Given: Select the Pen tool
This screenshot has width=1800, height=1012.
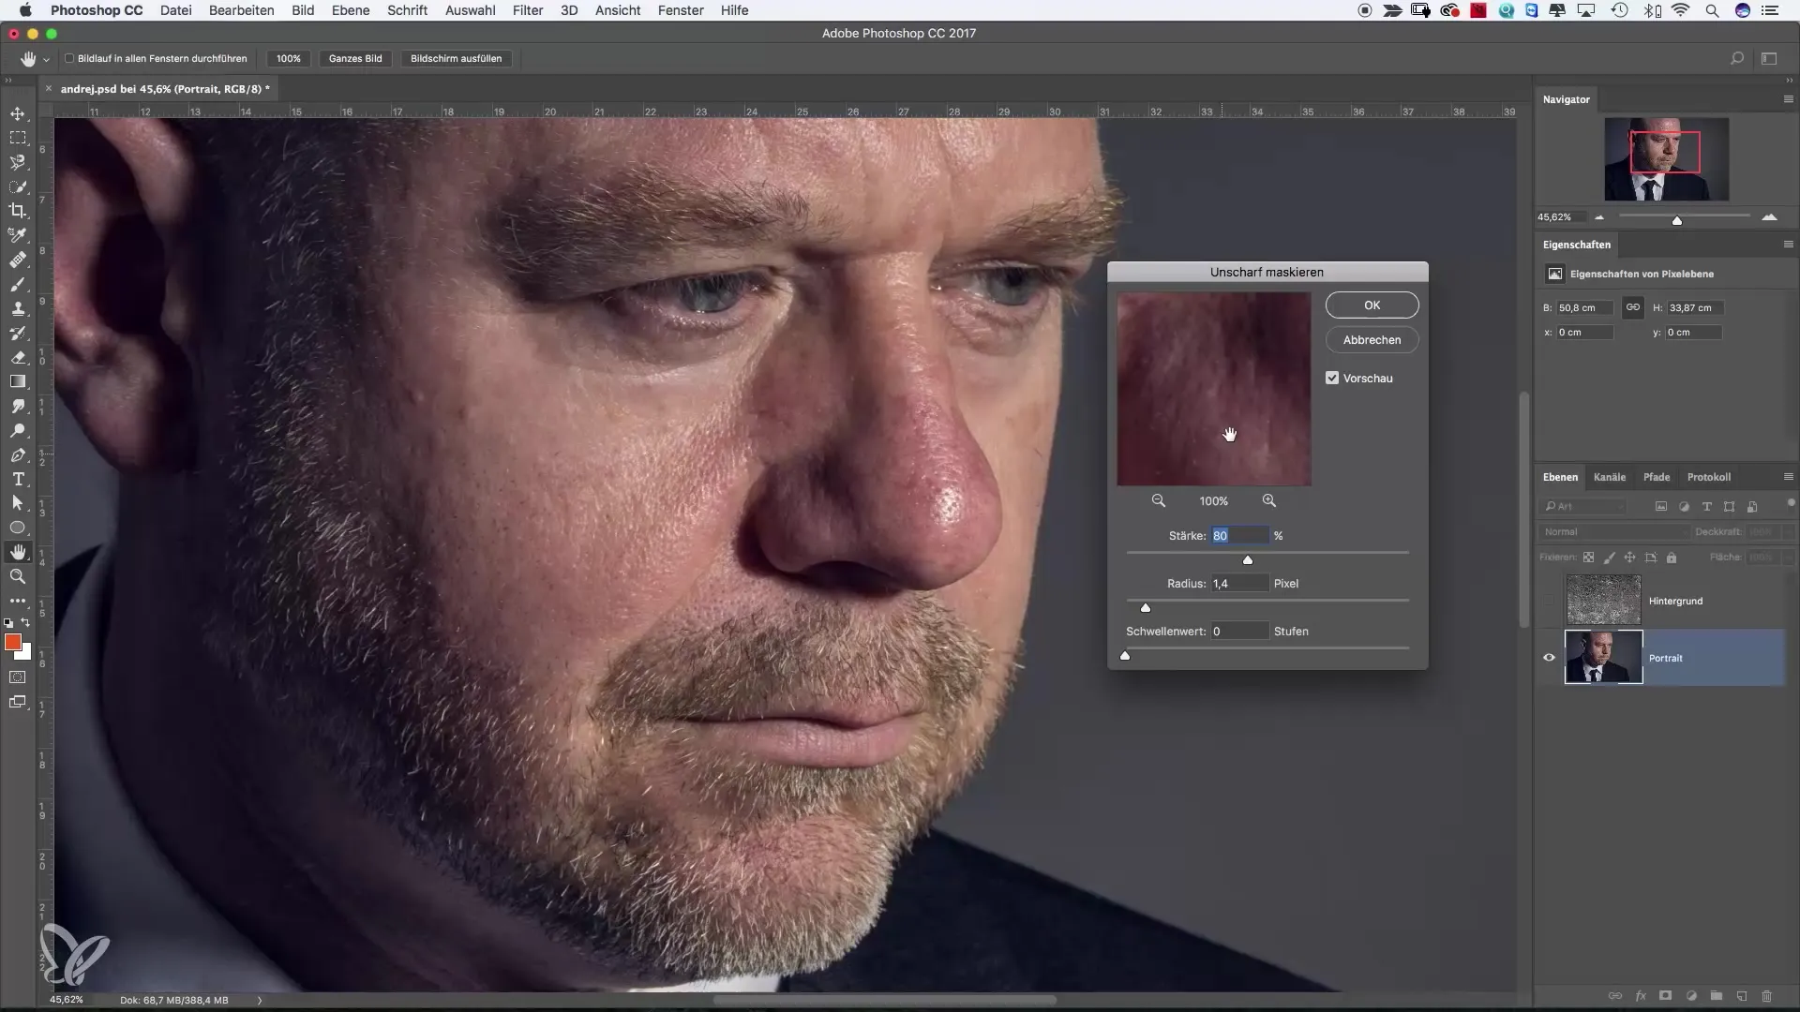Looking at the screenshot, I should click(x=18, y=454).
